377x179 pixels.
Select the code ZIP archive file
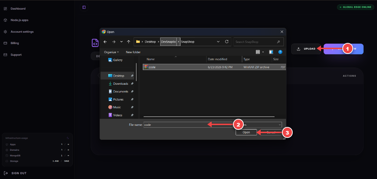(214, 67)
